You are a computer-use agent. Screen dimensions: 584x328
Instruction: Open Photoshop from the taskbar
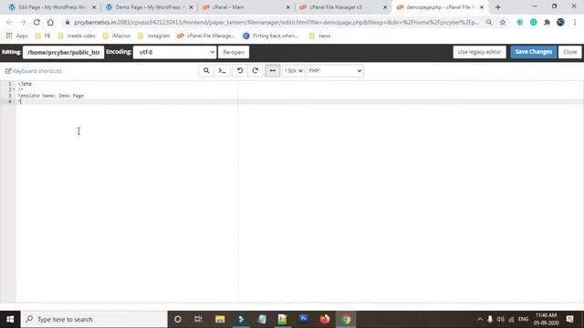304,319
